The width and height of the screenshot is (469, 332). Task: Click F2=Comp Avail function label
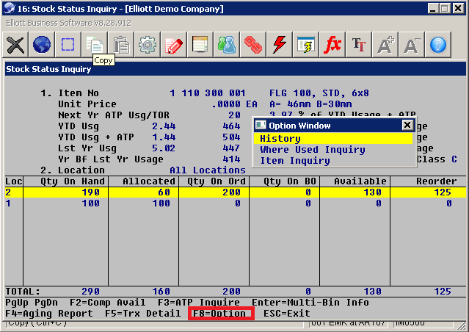[107, 303]
